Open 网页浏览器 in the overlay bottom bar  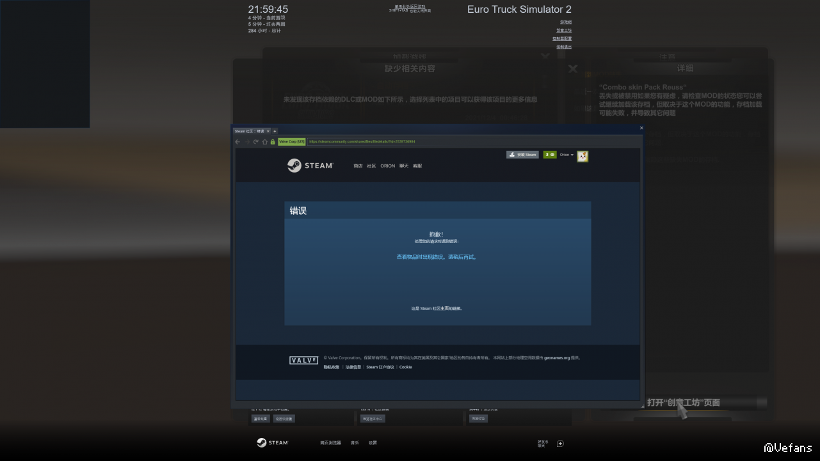(x=331, y=443)
